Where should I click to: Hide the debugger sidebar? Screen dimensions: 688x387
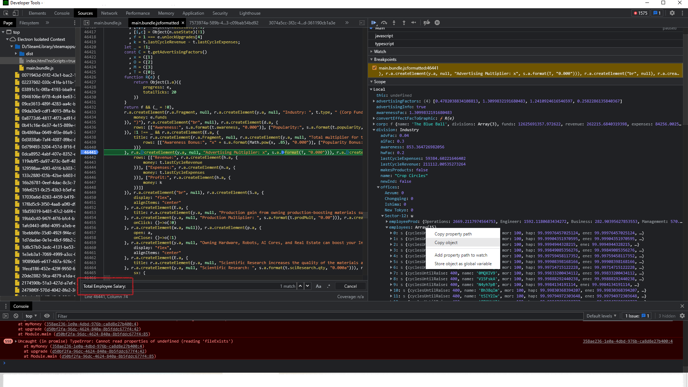coord(362,23)
